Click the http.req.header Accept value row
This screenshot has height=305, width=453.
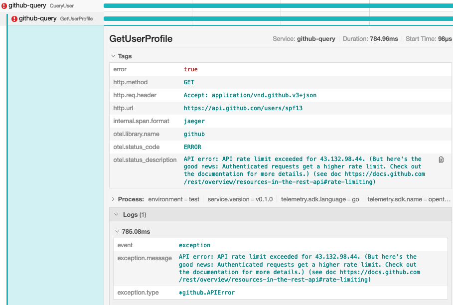pyautogui.click(x=250, y=95)
